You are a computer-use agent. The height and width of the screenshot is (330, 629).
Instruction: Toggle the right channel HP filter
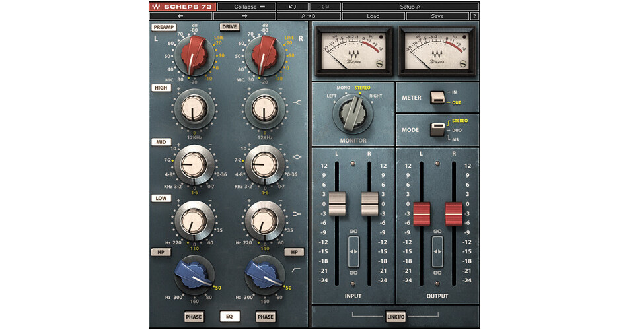click(295, 252)
